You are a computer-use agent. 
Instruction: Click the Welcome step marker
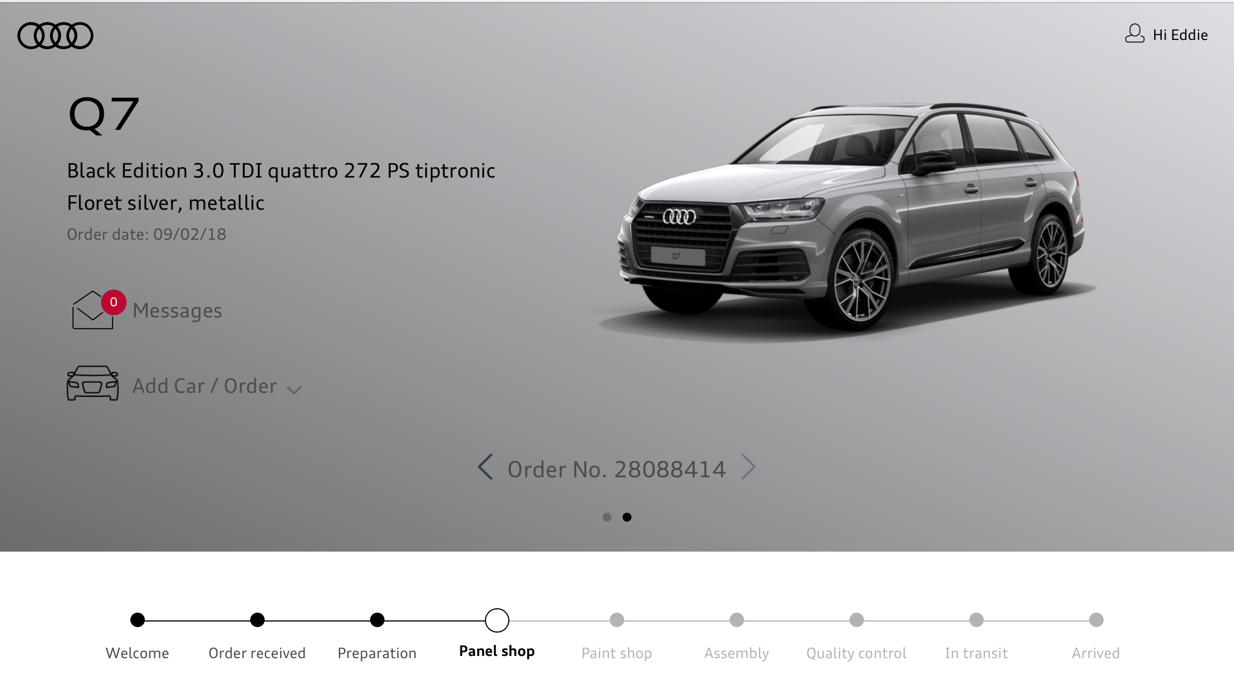pyautogui.click(x=138, y=620)
